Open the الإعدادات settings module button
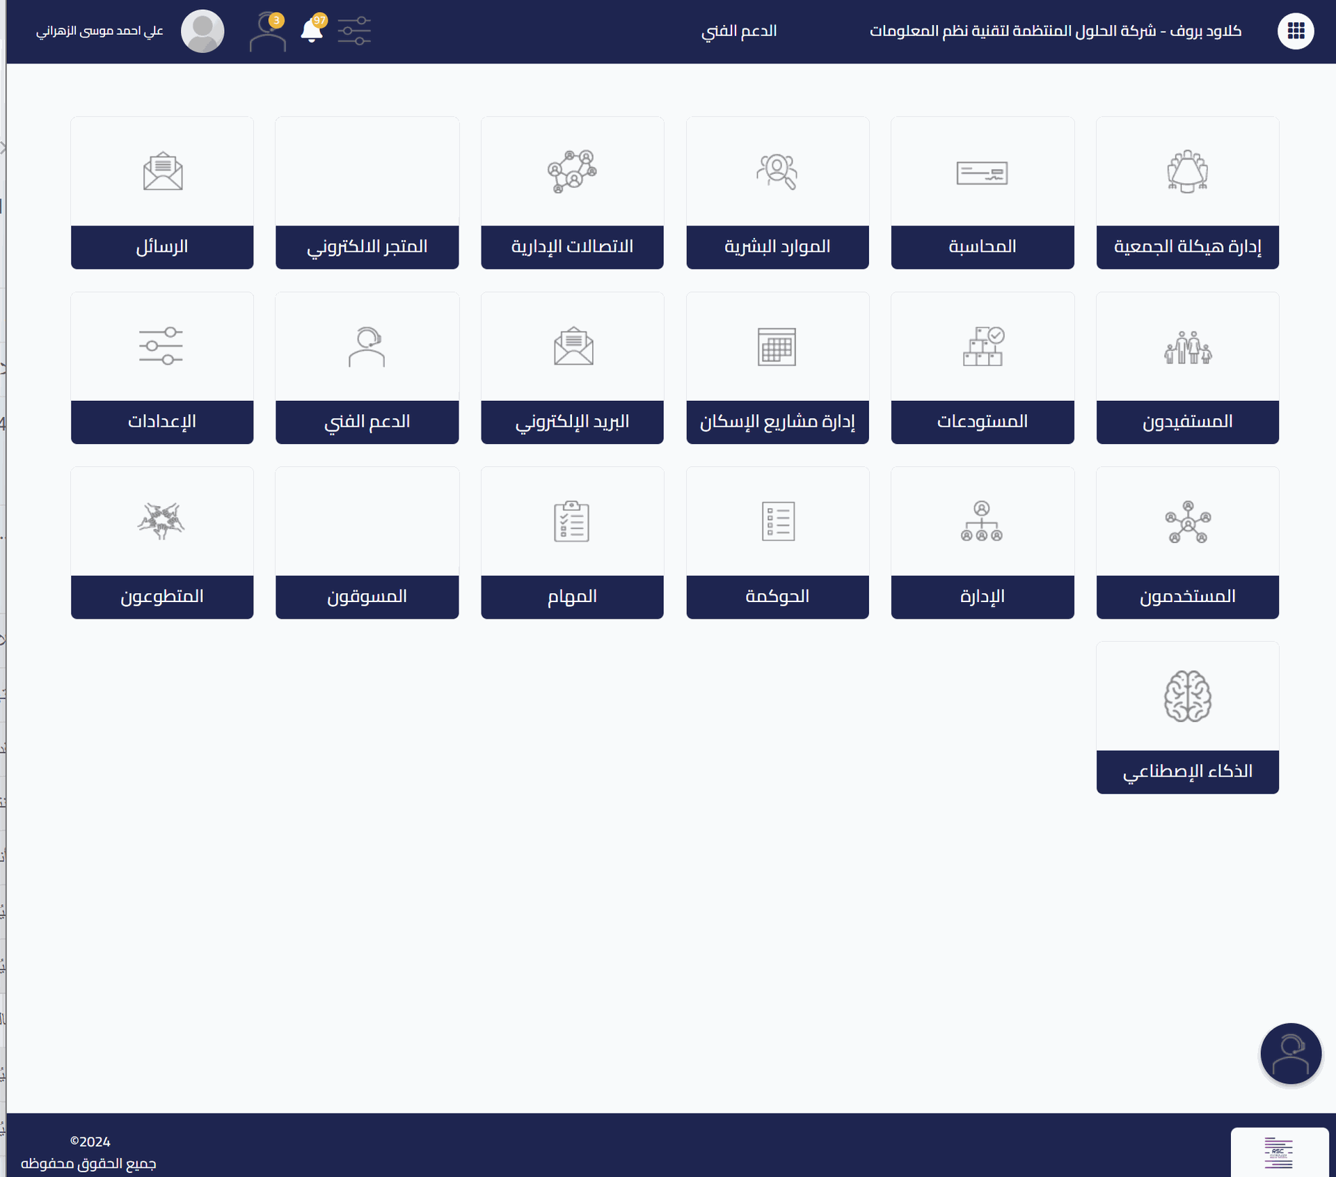Screen dimensions: 1336x1177 click(161, 422)
